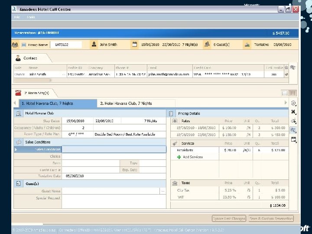
Task: Click the Sales Conditions selection field
Action: coord(114,149)
